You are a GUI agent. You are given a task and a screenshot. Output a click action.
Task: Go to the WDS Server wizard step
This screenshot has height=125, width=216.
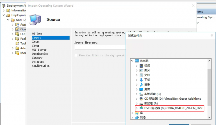point(39,50)
